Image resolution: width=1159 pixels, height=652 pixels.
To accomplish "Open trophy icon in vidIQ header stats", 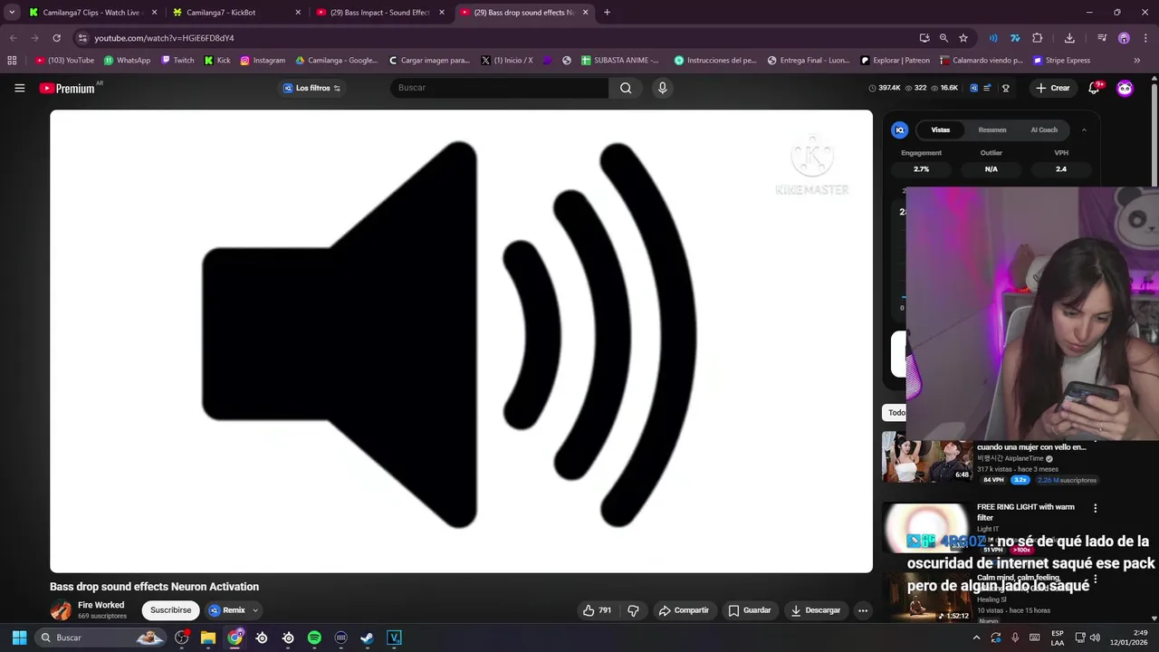I will (x=1005, y=88).
